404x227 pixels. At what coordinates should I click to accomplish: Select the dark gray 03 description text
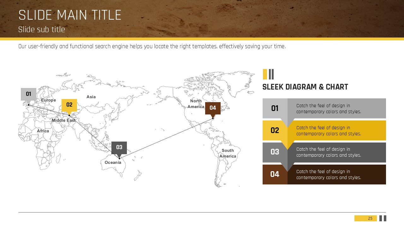(329, 152)
